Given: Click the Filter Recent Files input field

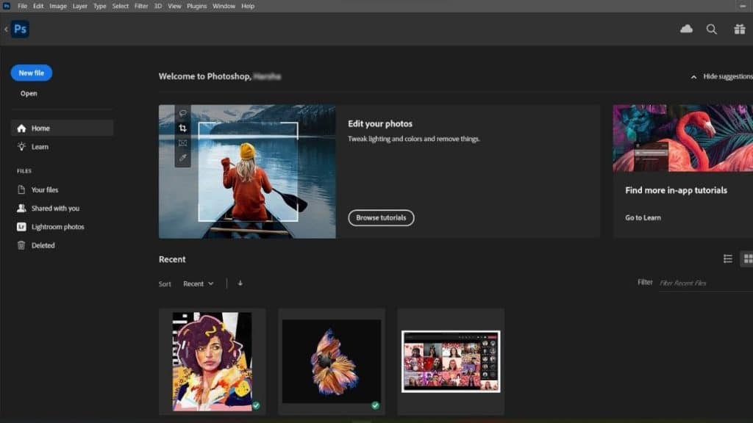Looking at the screenshot, I should point(706,283).
